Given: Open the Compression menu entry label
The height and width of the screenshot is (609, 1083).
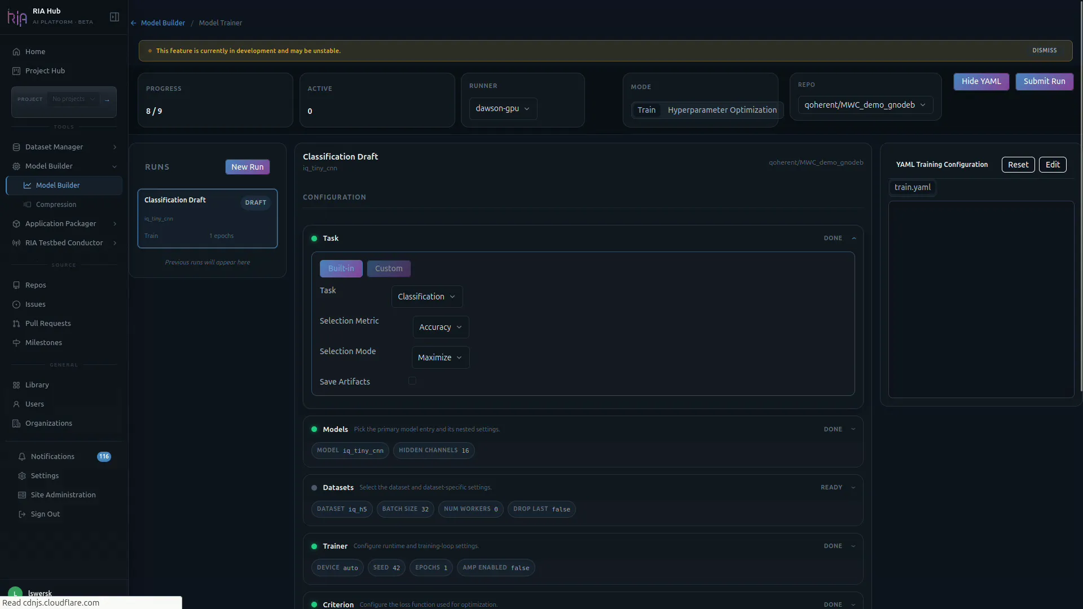Looking at the screenshot, I should coord(56,205).
